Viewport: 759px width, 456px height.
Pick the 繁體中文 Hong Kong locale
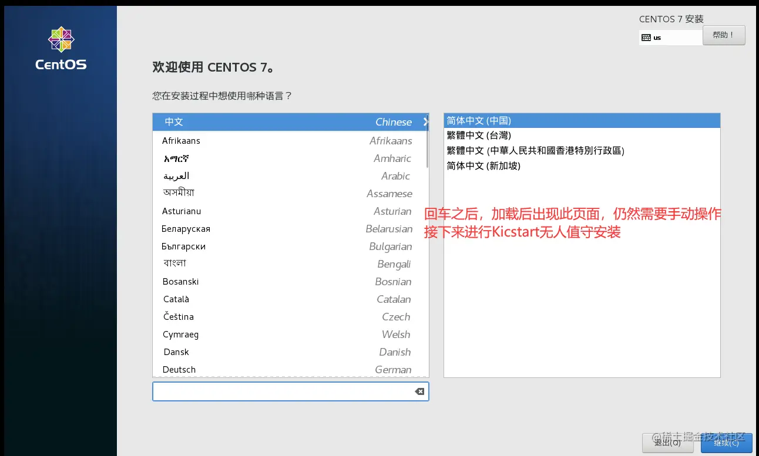coord(582,151)
